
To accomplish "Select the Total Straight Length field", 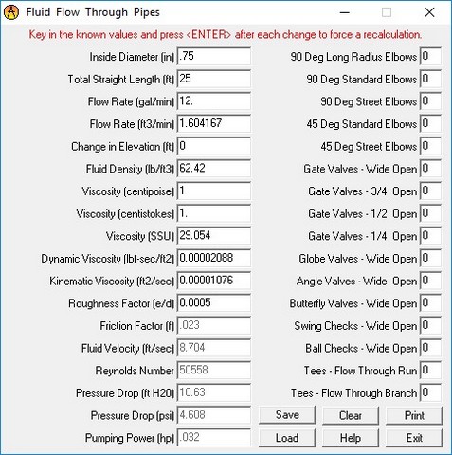I will 214,79.
